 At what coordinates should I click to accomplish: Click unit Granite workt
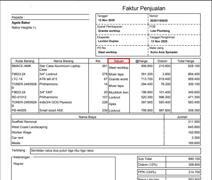coord(118,79)
